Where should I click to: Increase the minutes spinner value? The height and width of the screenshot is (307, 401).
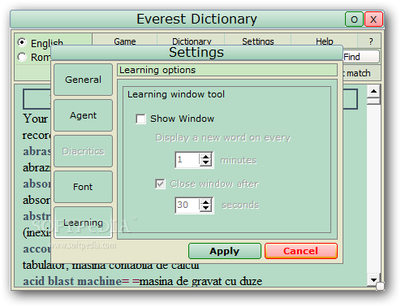[206, 157]
